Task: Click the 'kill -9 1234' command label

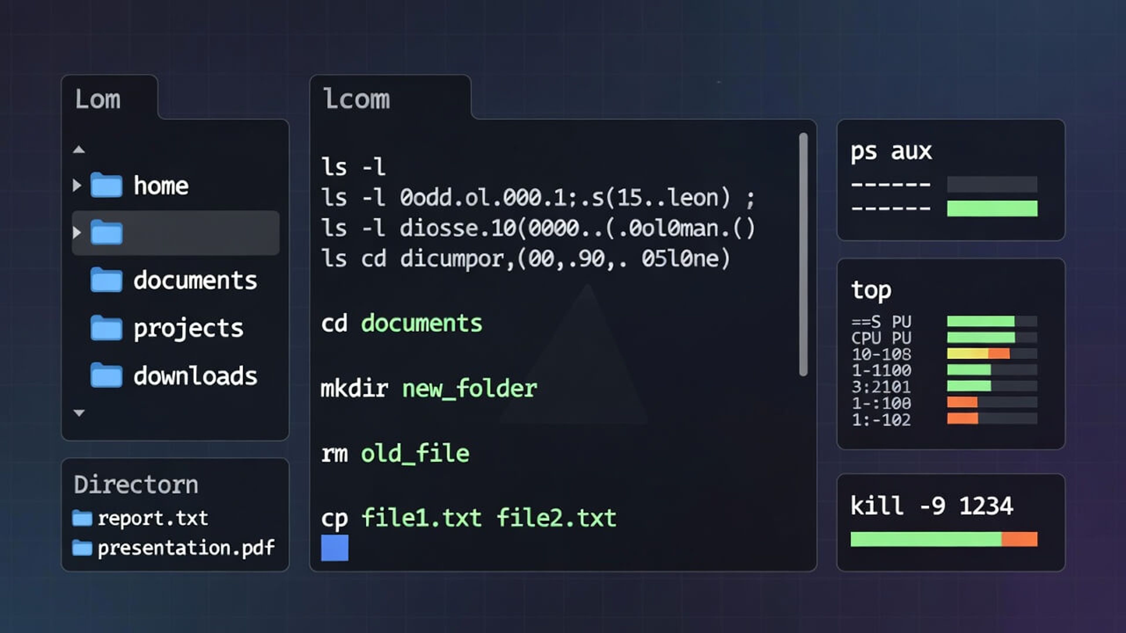Action: pos(932,506)
